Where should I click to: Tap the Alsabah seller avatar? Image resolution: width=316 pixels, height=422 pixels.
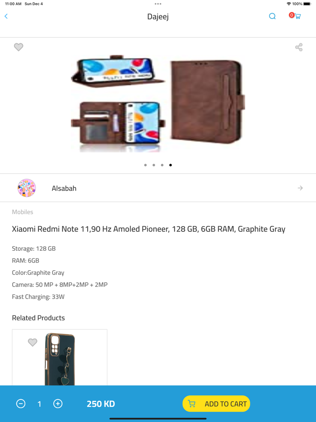(x=27, y=188)
